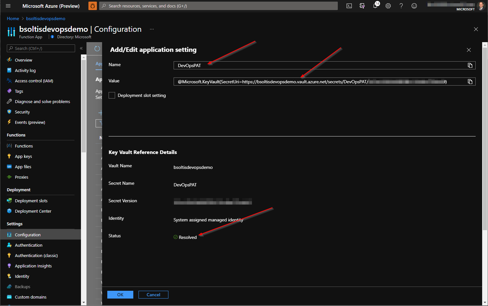Open Cloud Shell from the top bar
This screenshot has width=488, height=306.
point(349,6)
